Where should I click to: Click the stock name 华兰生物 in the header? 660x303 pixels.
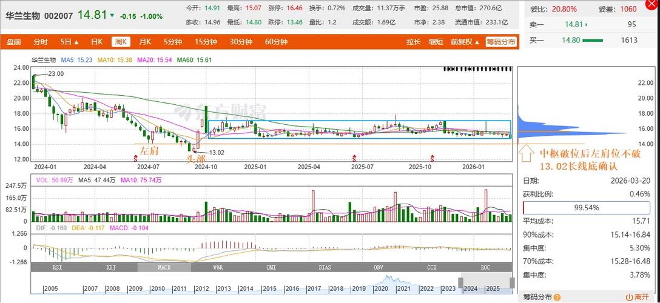coord(22,16)
